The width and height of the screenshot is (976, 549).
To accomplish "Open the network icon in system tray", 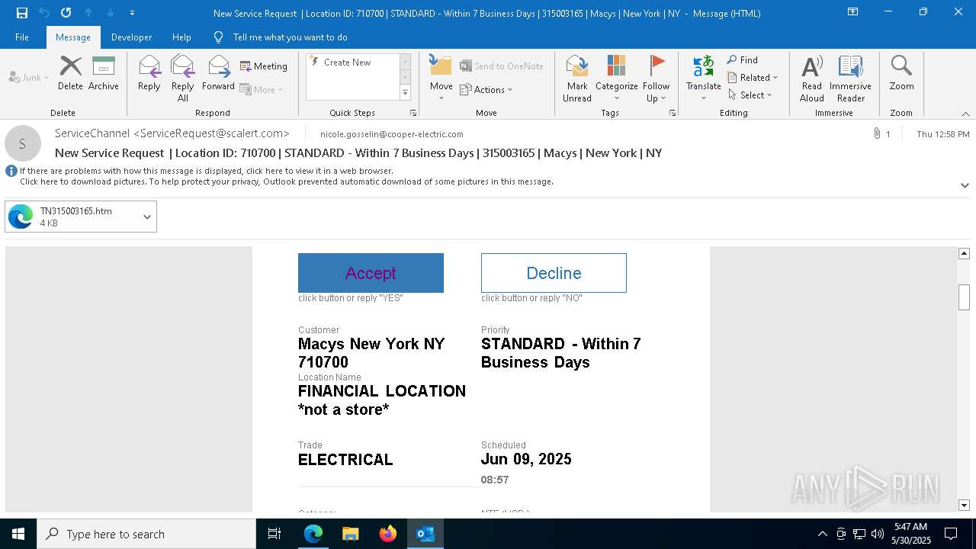I will tap(859, 534).
